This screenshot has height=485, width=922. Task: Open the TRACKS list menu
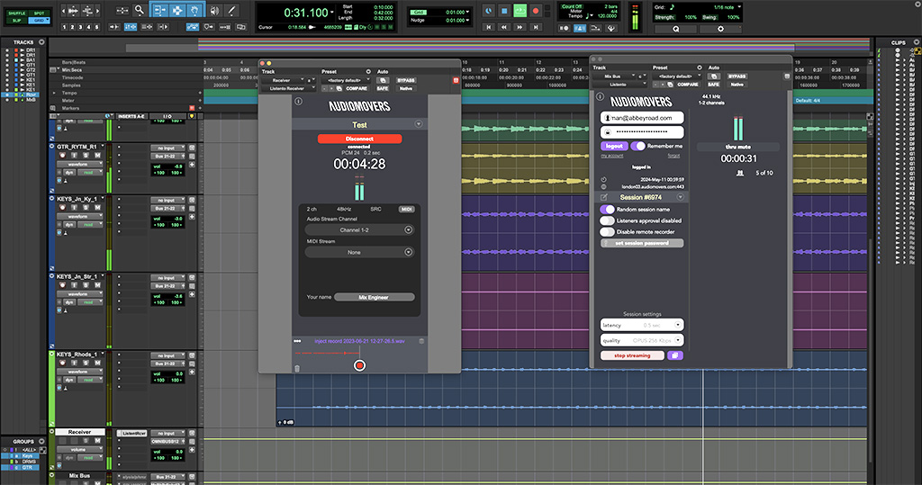[x=41, y=42]
